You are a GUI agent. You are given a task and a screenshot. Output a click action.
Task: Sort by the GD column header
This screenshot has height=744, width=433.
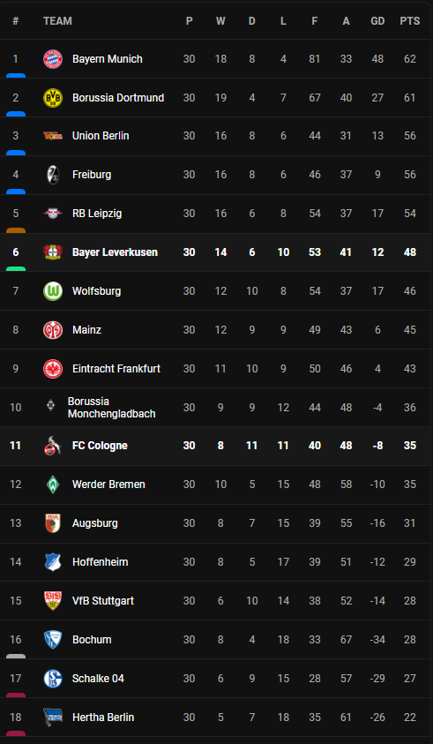click(377, 21)
